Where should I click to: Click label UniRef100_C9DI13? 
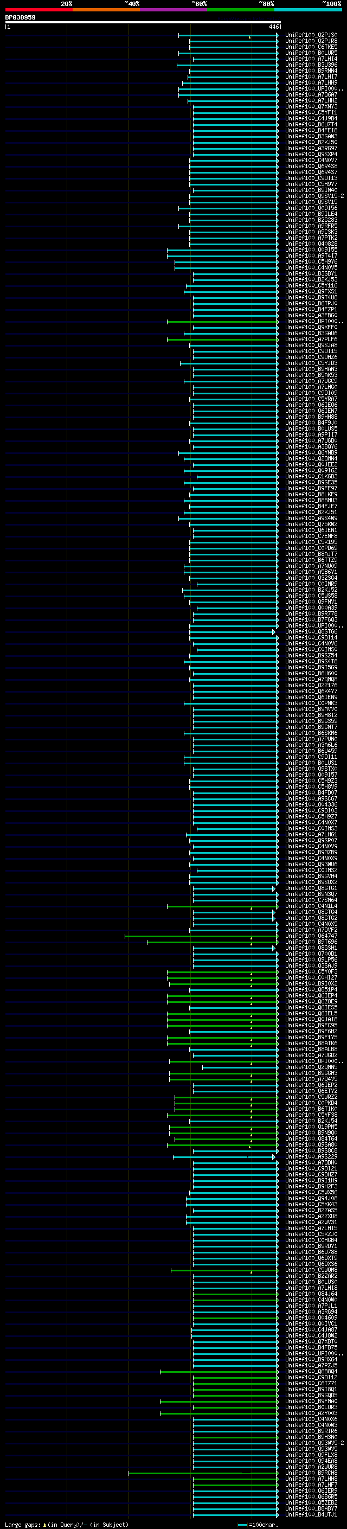click(311, 178)
